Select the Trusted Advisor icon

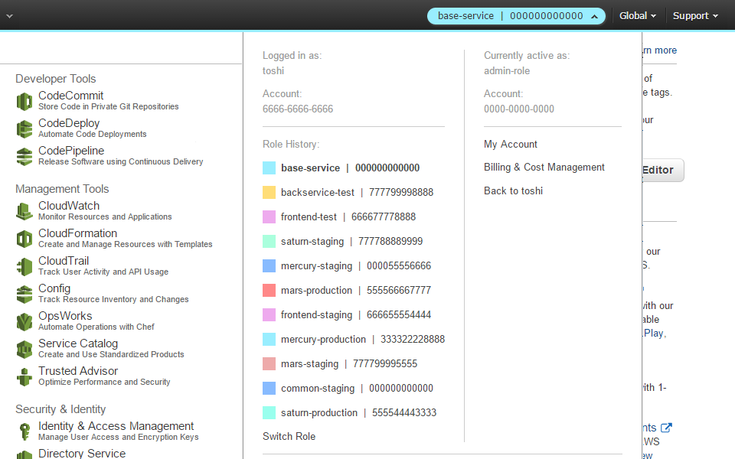tap(24, 376)
